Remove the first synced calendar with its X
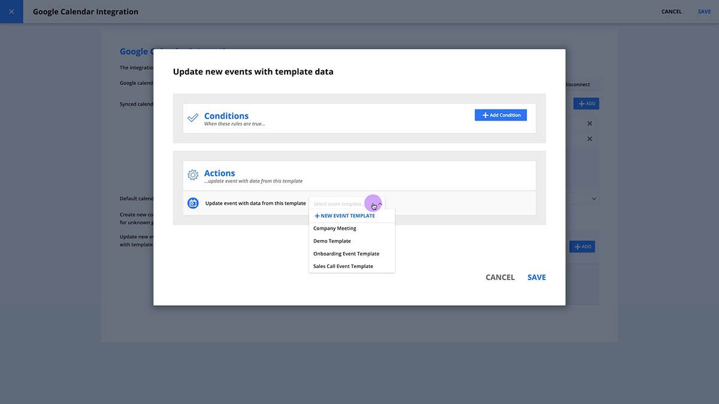719x404 pixels. pyautogui.click(x=590, y=123)
